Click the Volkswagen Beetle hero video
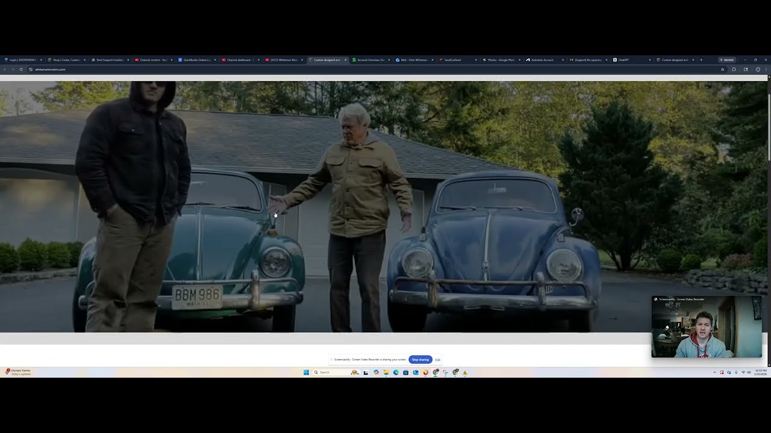Screen dimensions: 771x433 [x=383, y=207]
